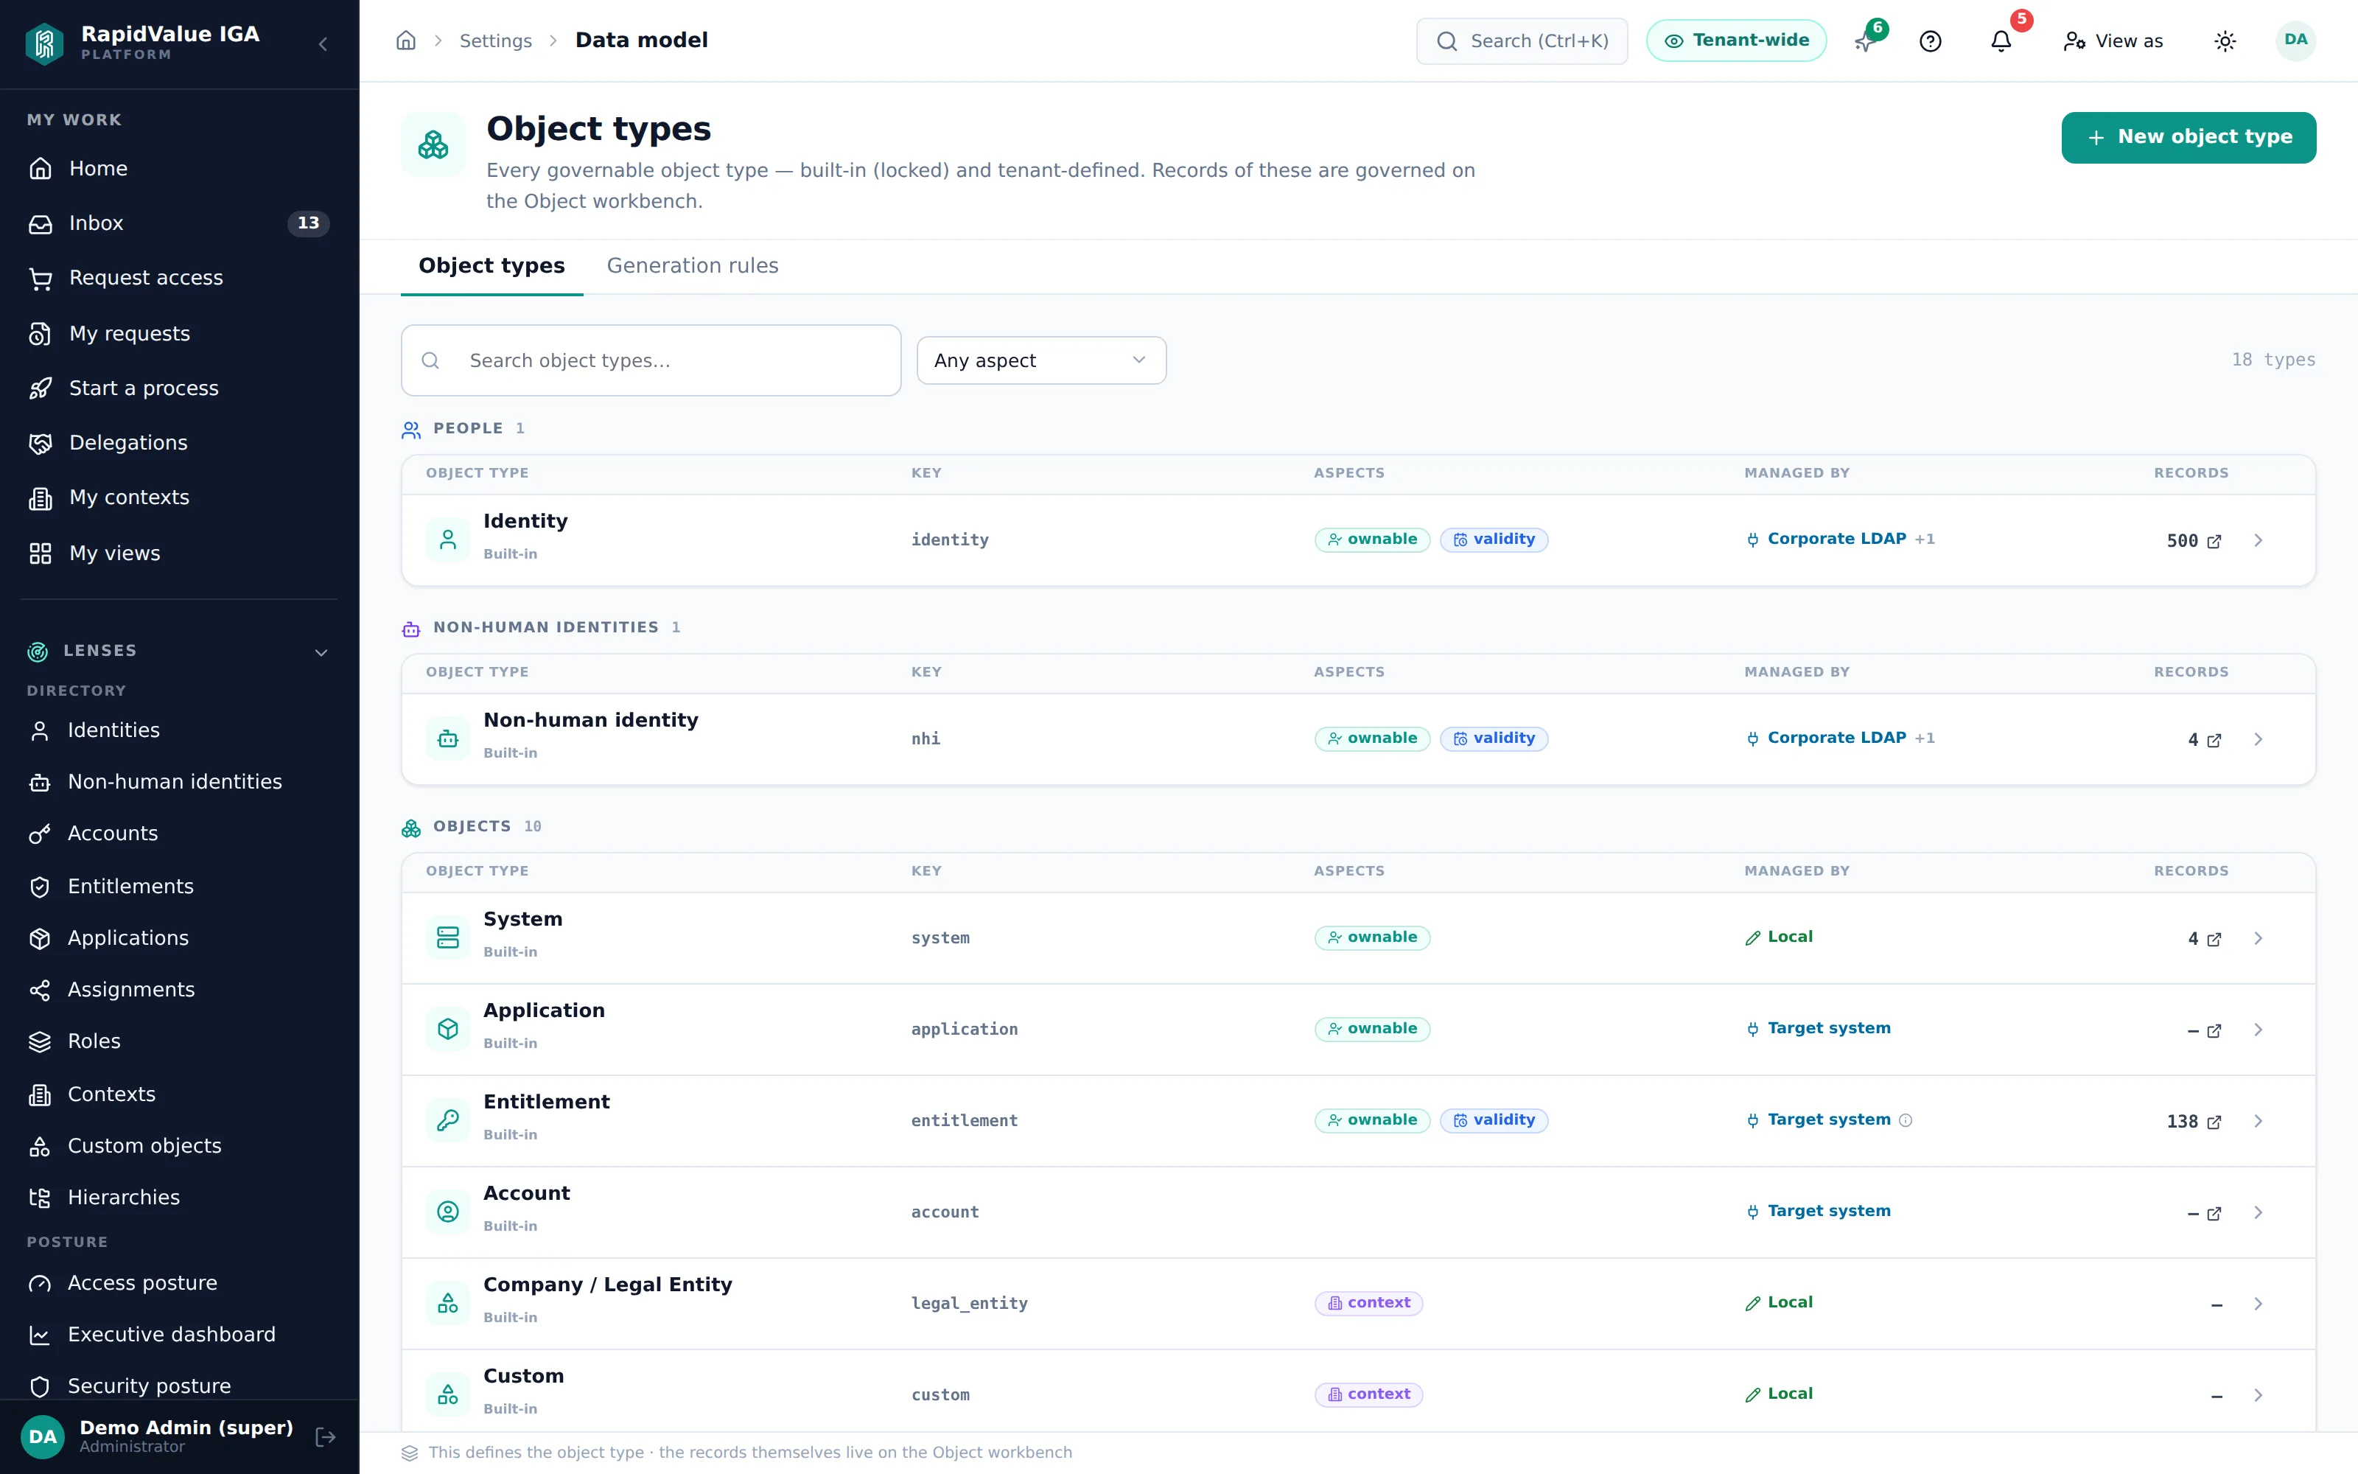The height and width of the screenshot is (1474, 2358).
Task: Open Target system link in Application row
Action: [x=1828, y=1029]
